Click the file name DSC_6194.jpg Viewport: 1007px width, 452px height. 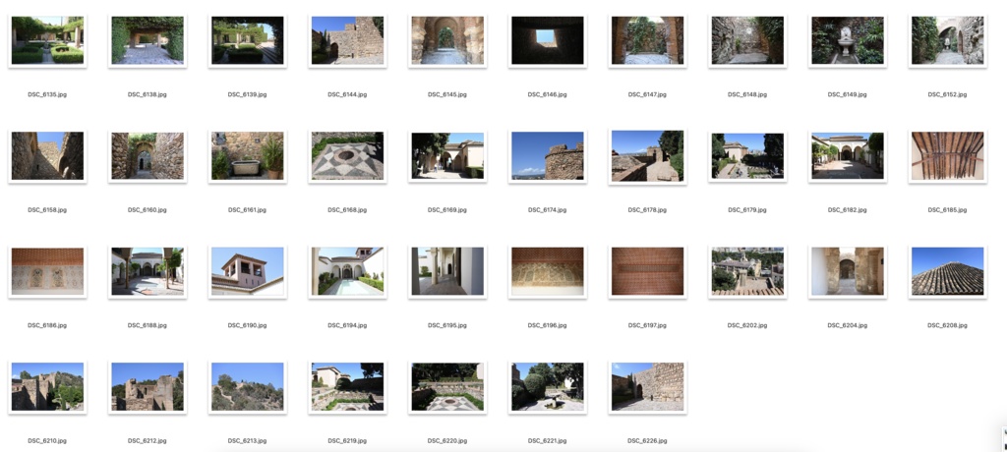pyautogui.click(x=347, y=325)
